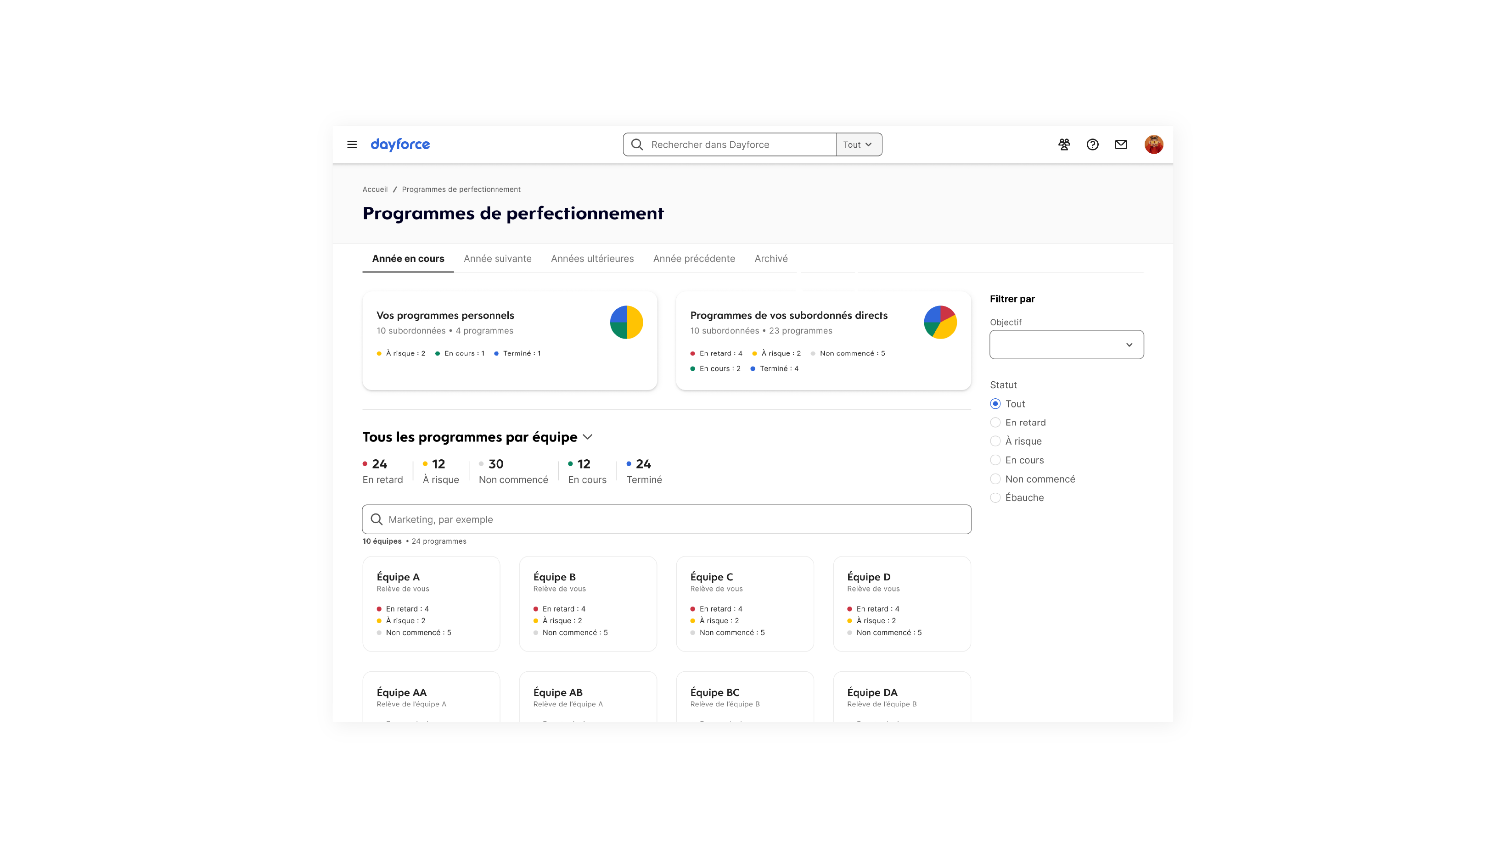
Task: Open the help question mark icon
Action: [1092, 144]
